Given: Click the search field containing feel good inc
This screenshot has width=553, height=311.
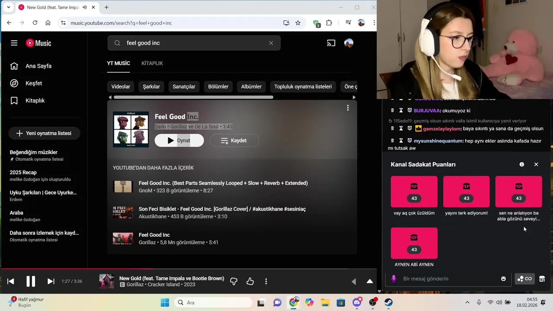Looking at the screenshot, I should point(194,43).
